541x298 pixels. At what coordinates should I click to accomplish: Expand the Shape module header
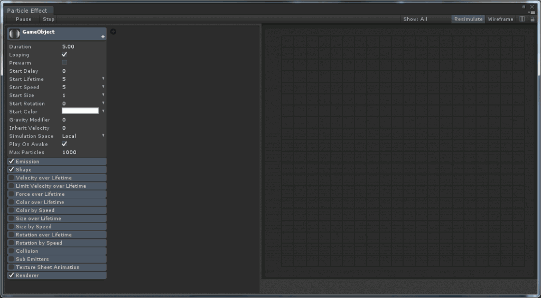[57, 169]
